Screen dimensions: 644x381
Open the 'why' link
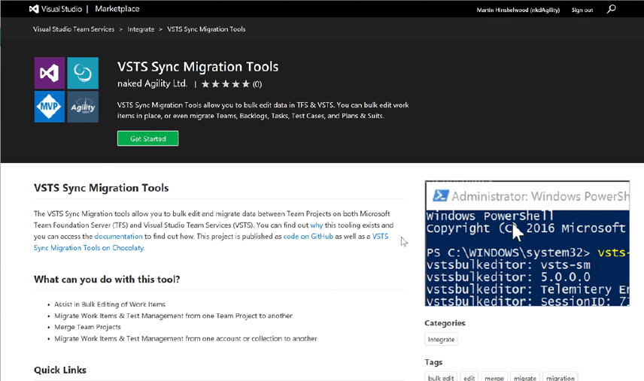tap(316, 225)
